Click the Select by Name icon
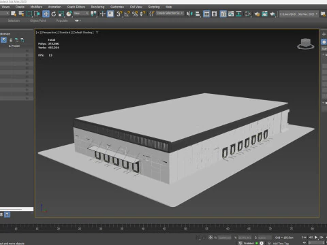Viewport: 327px width, 245px height. point(21,14)
